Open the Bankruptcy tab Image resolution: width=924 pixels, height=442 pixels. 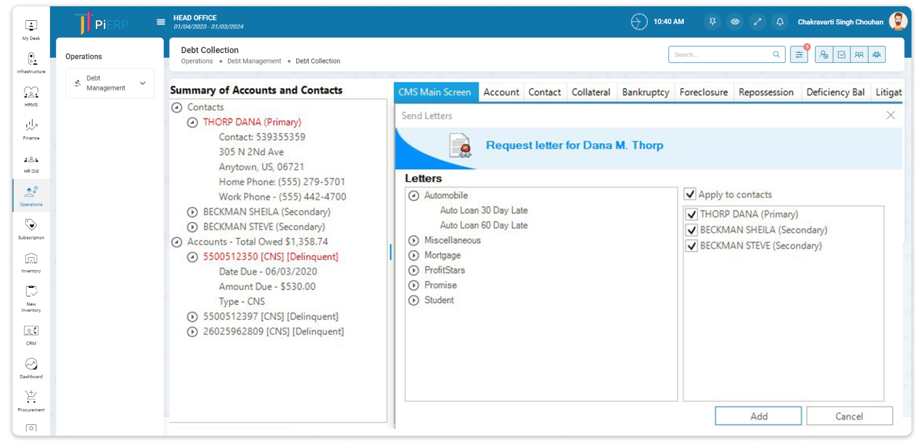pyautogui.click(x=646, y=92)
